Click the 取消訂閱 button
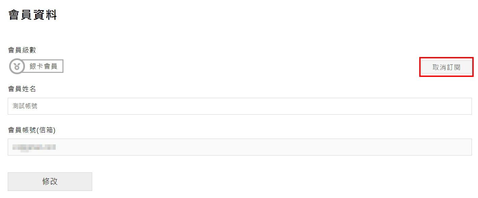This screenshot has height=198, width=478. (x=446, y=67)
